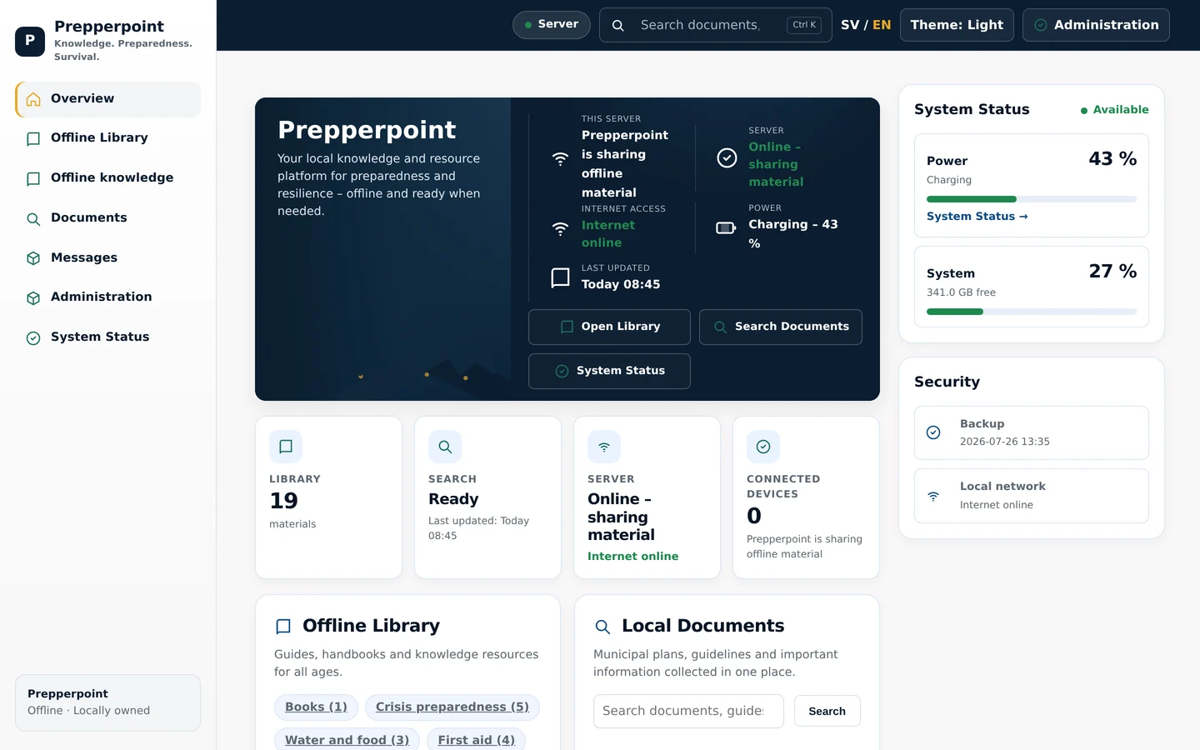
Task: Open the Water and food (3) category
Action: pos(347,739)
